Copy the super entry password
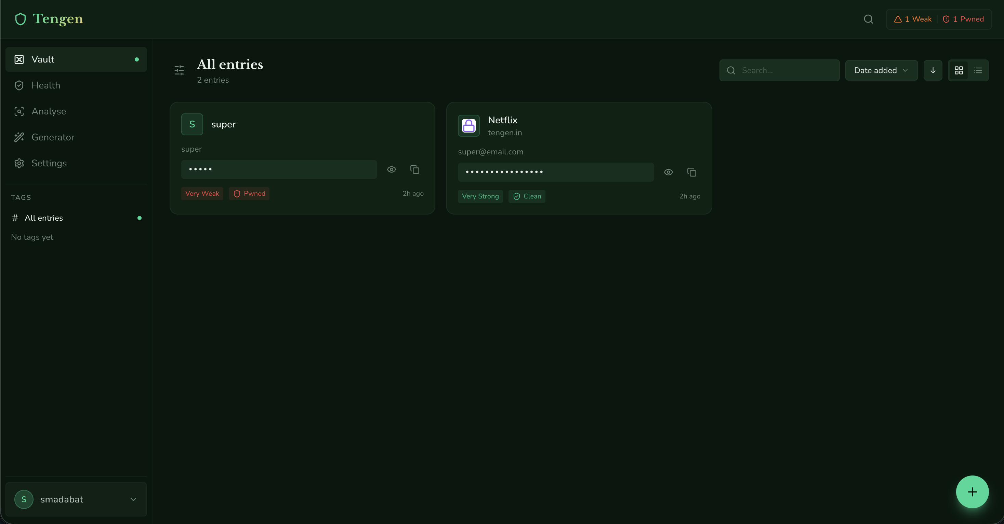The height and width of the screenshot is (524, 1004). [415, 169]
